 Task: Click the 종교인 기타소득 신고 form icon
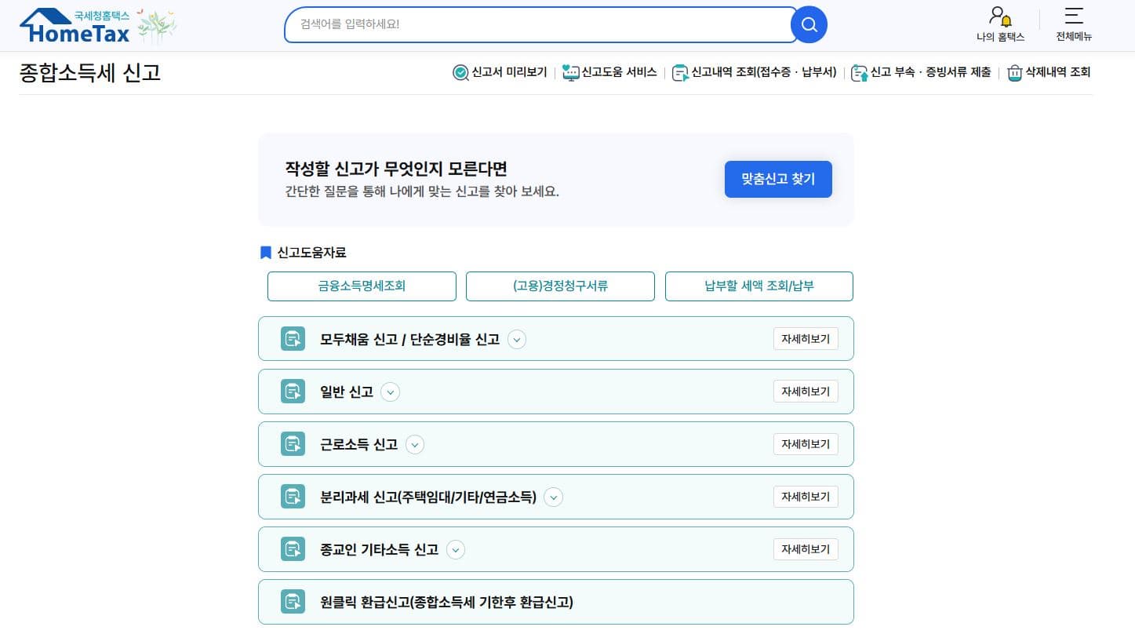coord(293,549)
